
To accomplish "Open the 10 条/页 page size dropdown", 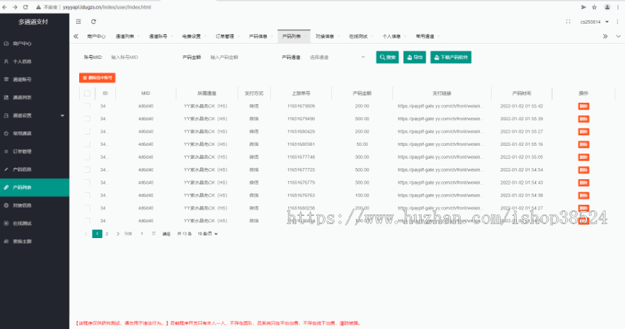I will tap(207, 234).
